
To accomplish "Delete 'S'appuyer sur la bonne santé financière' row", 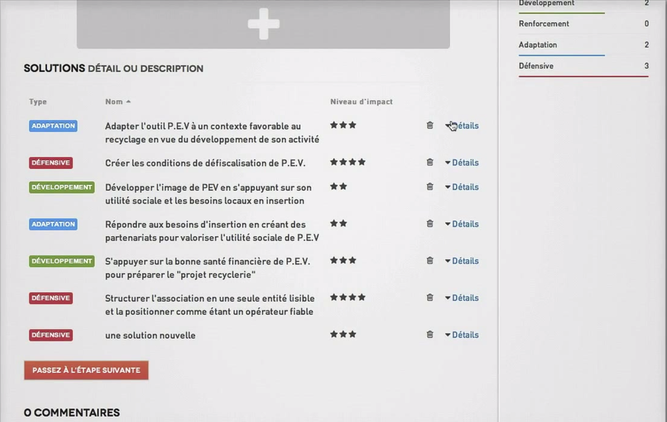I will (430, 260).
